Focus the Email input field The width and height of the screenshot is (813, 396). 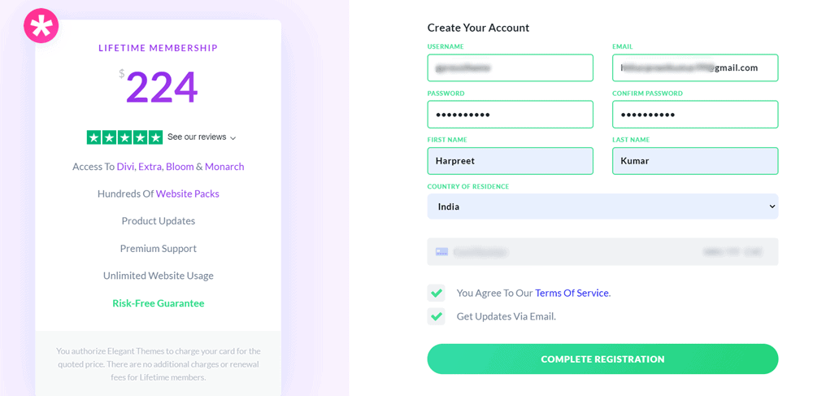click(695, 68)
